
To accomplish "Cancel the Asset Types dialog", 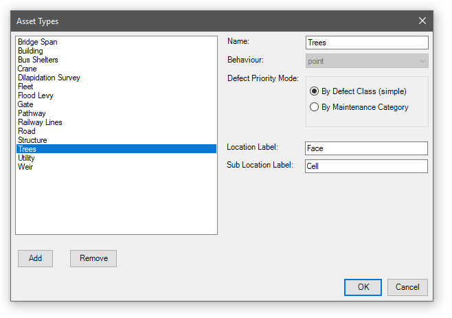I will (x=407, y=287).
